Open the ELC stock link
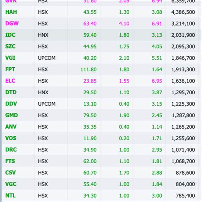The height and width of the screenshot is (202, 202). pyautogui.click(x=10, y=81)
